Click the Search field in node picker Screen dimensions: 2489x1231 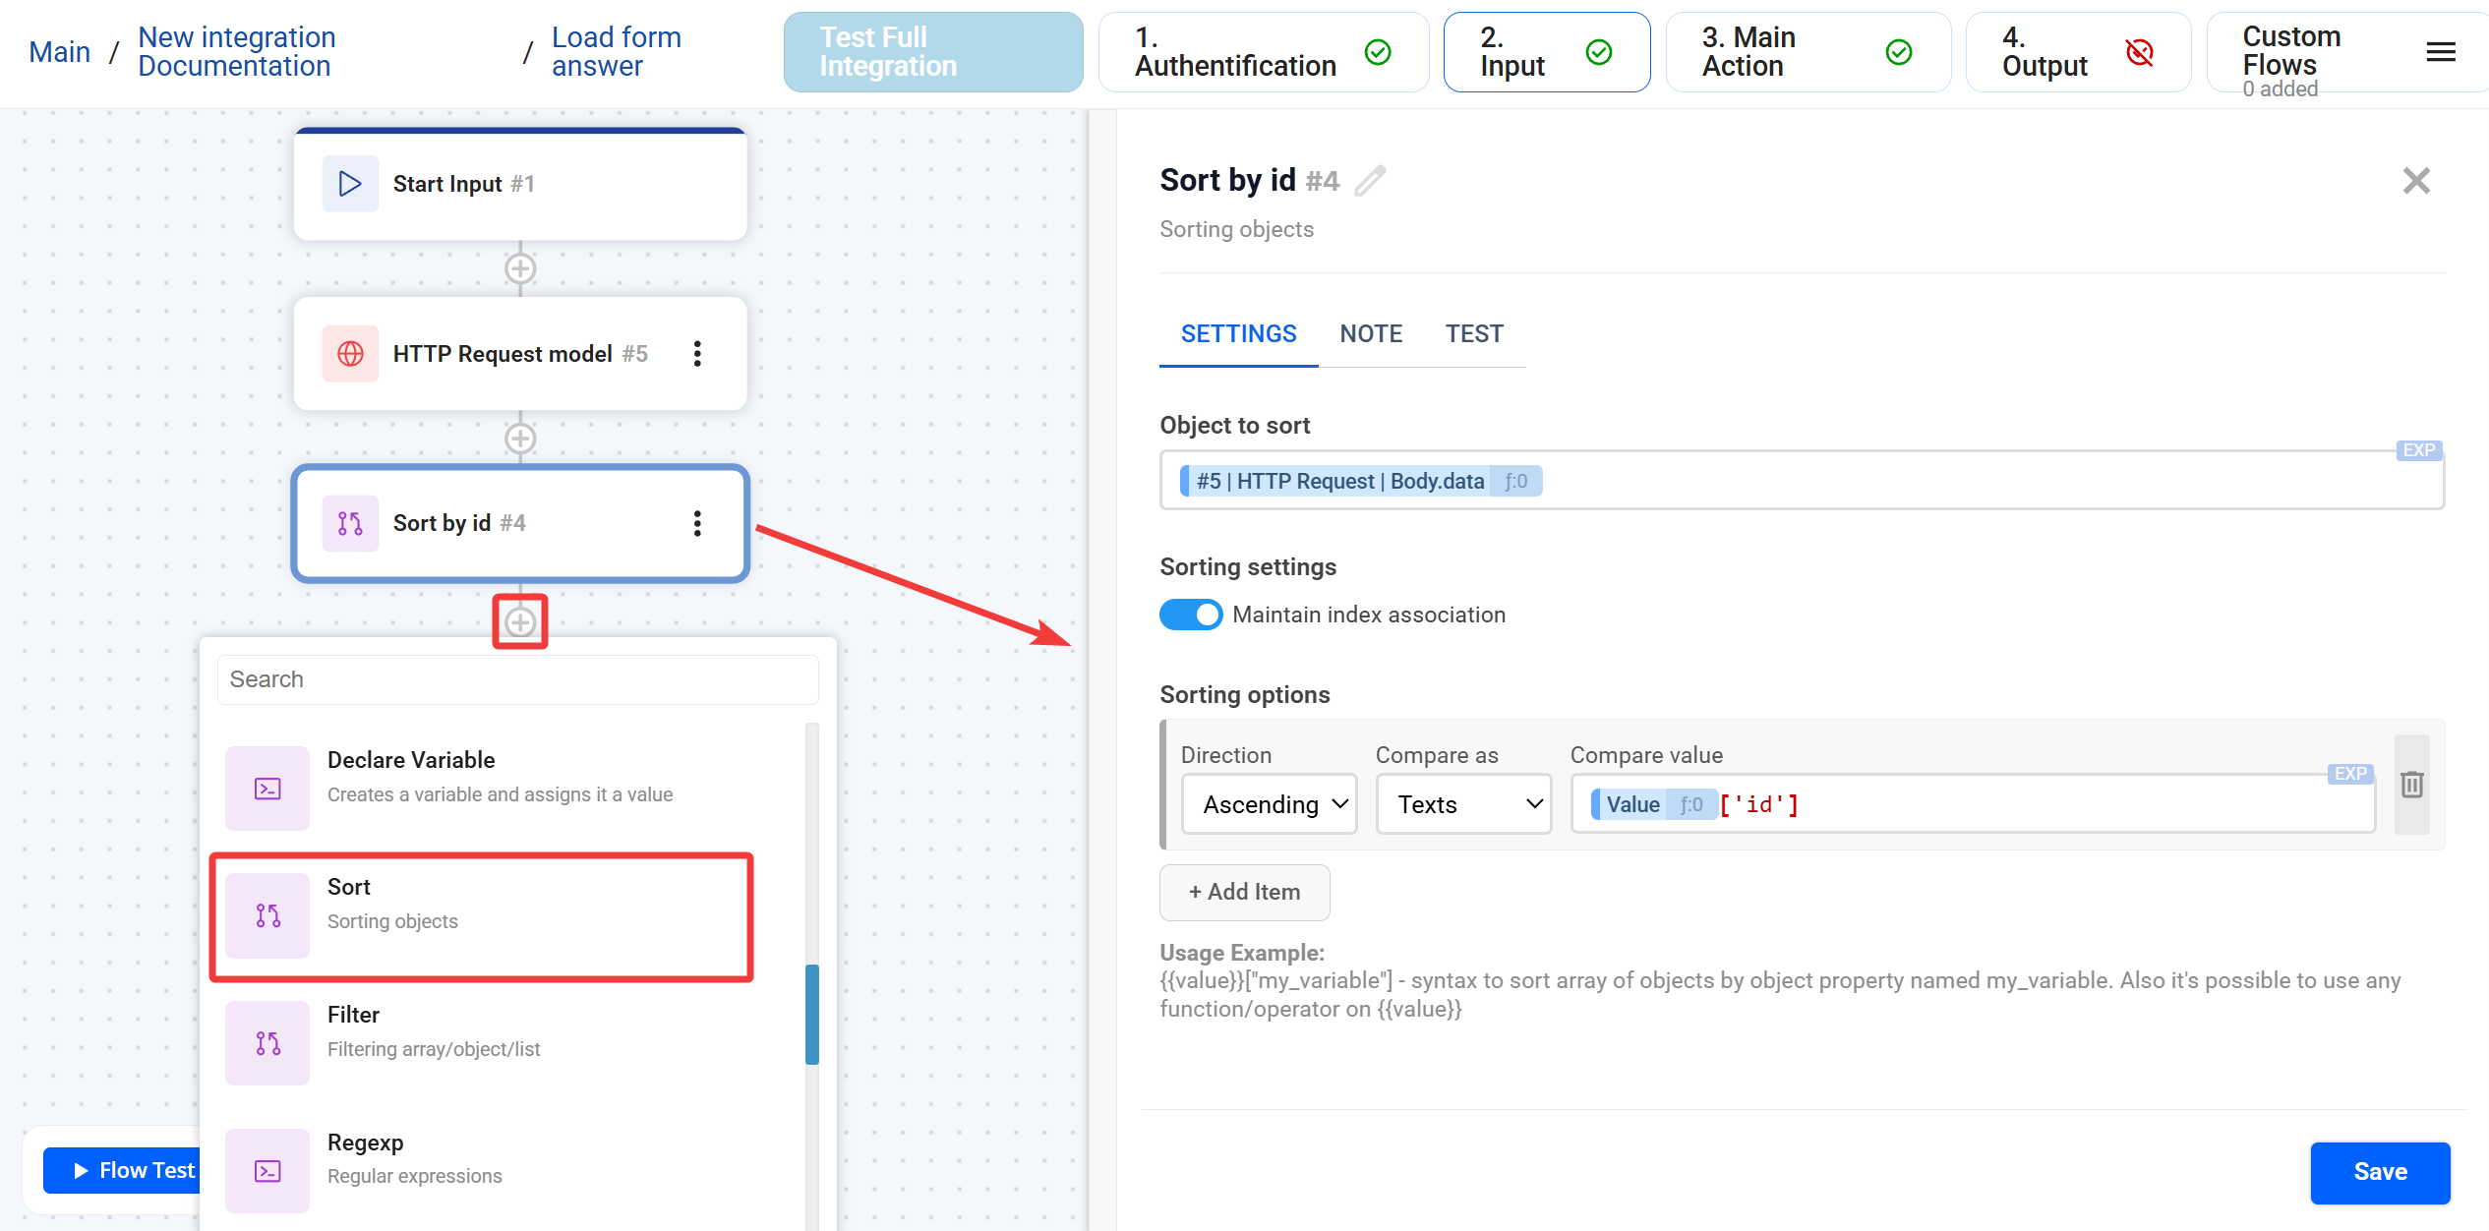[518, 679]
